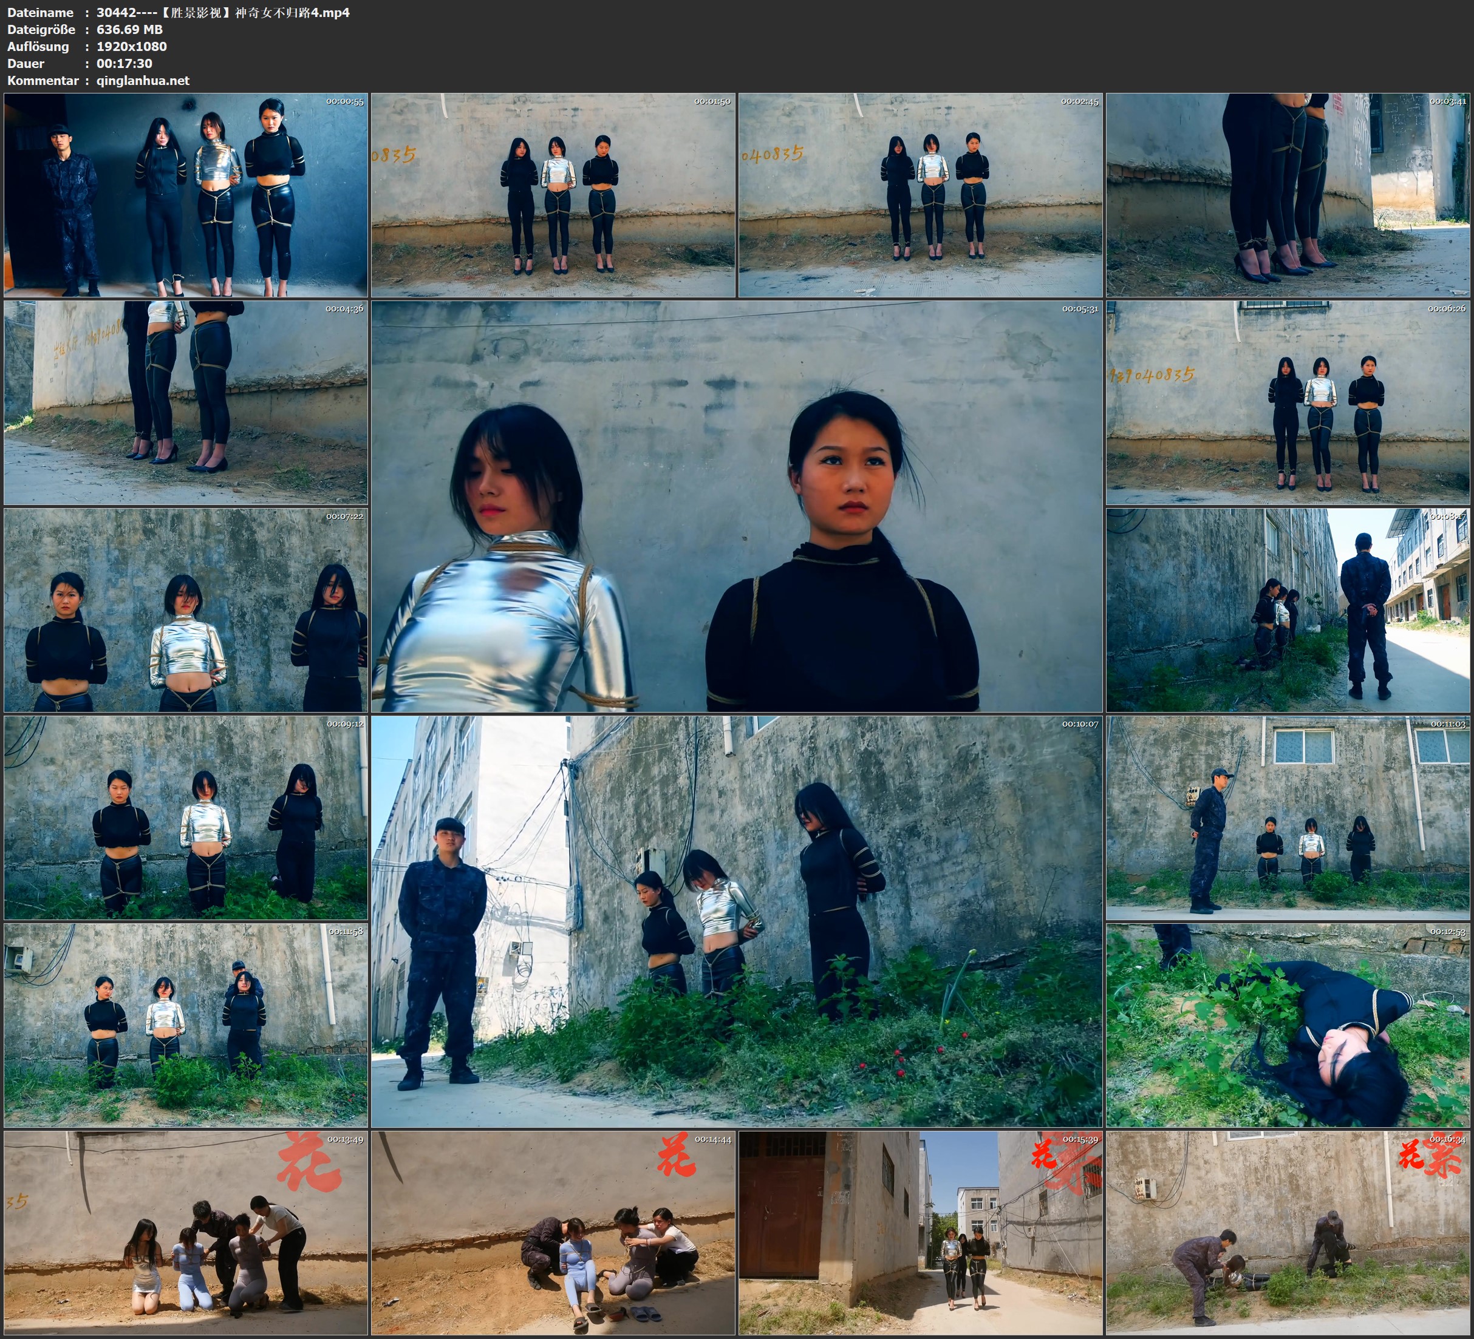1474x1339 pixels.
Task: Select the thumbnail at 00:09:12
Action: tap(186, 818)
